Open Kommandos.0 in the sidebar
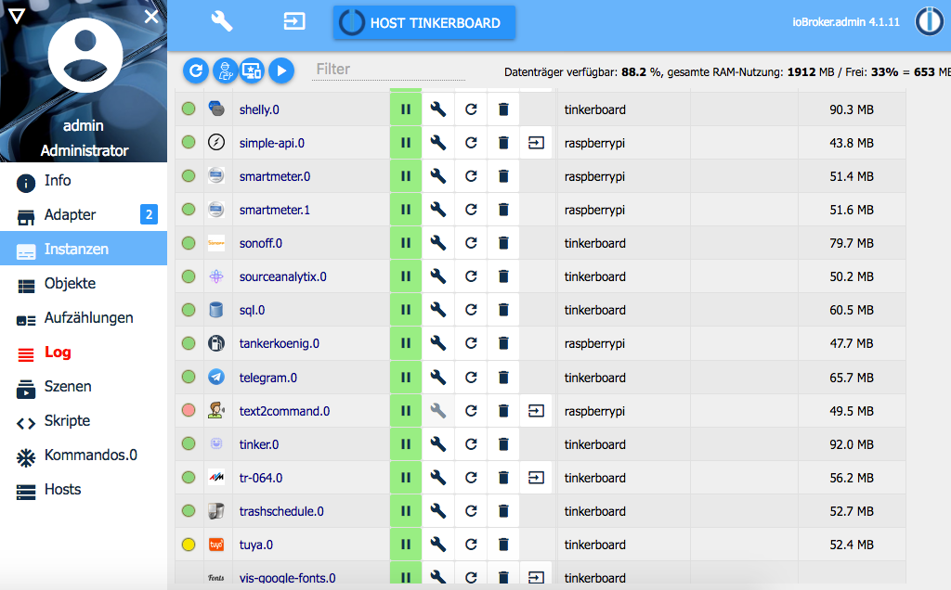This screenshot has height=590, width=951. tap(84, 455)
